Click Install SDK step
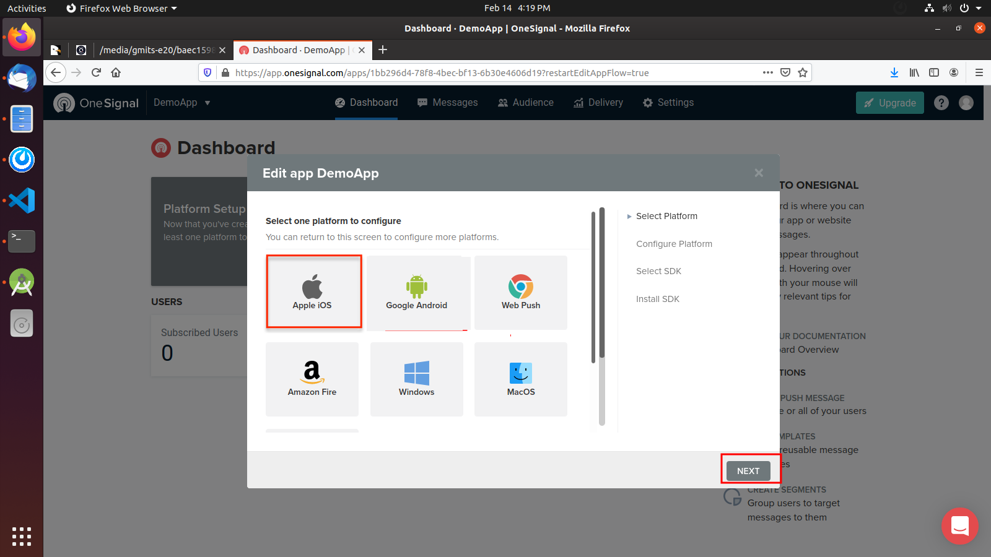Image resolution: width=991 pixels, height=557 pixels. tap(658, 299)
